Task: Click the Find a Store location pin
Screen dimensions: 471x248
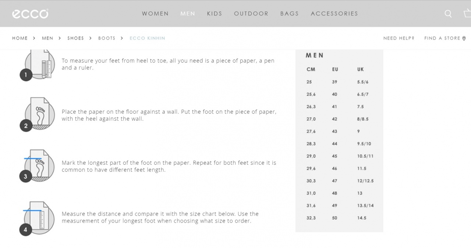Action: click(464, 38)
